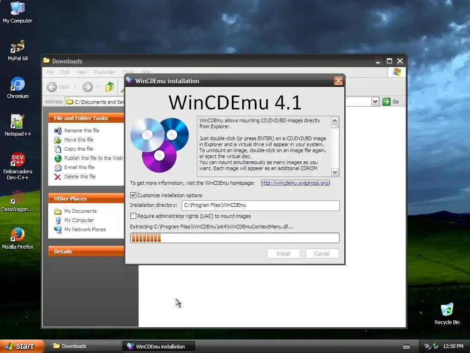Image resolution: width=470 pixels, height=353 pixels.
Task: Click the extraction progress bar
Action: point(235,238)
